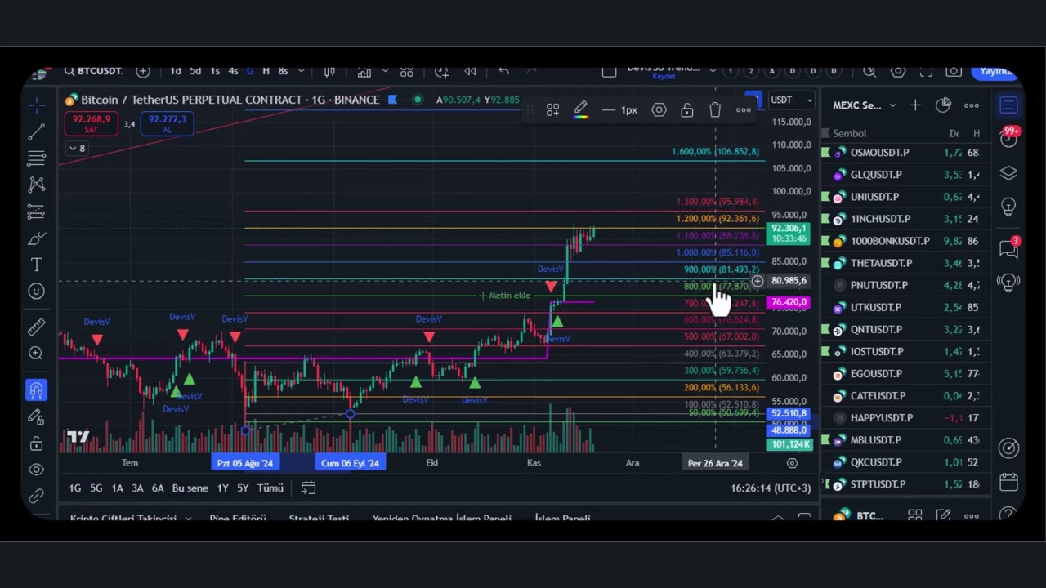Open drawing templates in the floating toolbar
The image size is (1046, 588).
pos(552,109)
